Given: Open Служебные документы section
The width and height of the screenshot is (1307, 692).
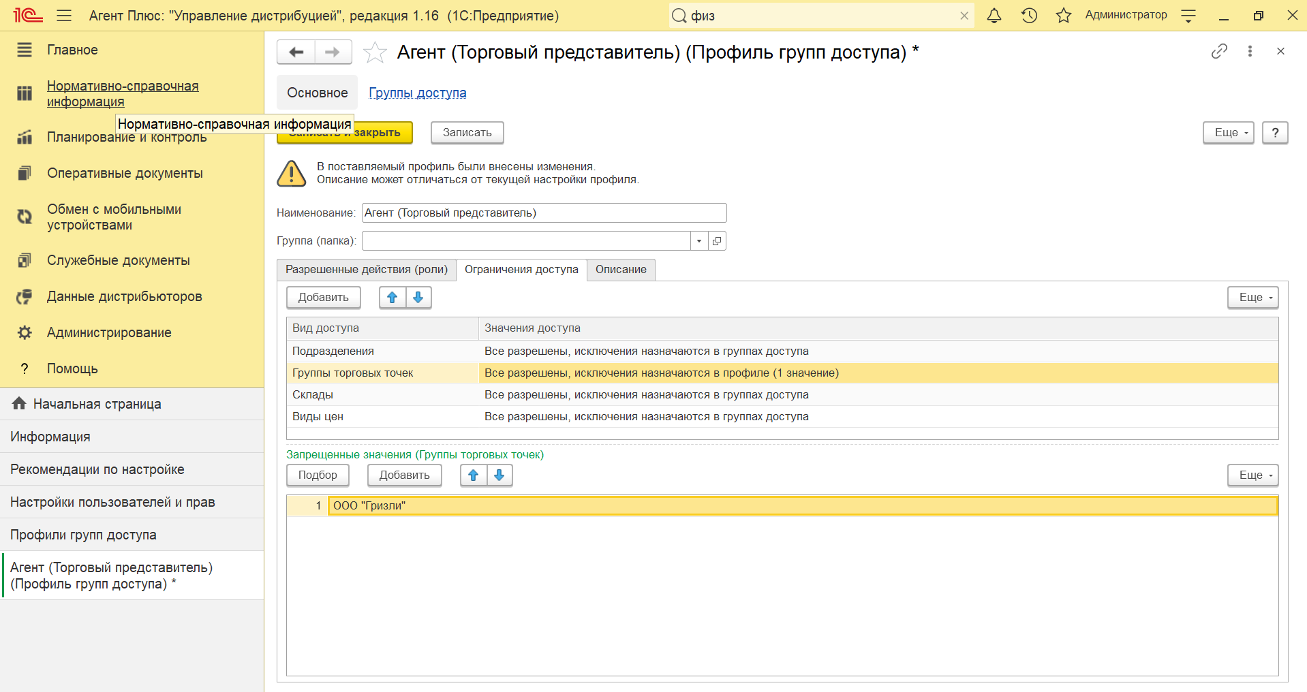Looking at the screenshot, I should (118, 260).
